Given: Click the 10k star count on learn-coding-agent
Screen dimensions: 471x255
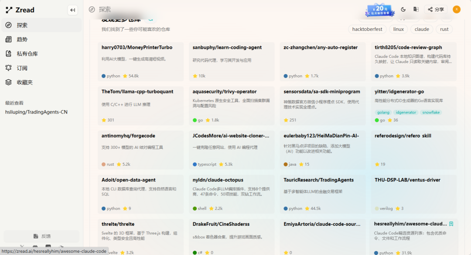Looking at the screenshot, I should [x=199, y=76].
